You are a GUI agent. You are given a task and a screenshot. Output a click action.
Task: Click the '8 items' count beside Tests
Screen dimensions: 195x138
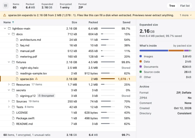click(29, 107)
